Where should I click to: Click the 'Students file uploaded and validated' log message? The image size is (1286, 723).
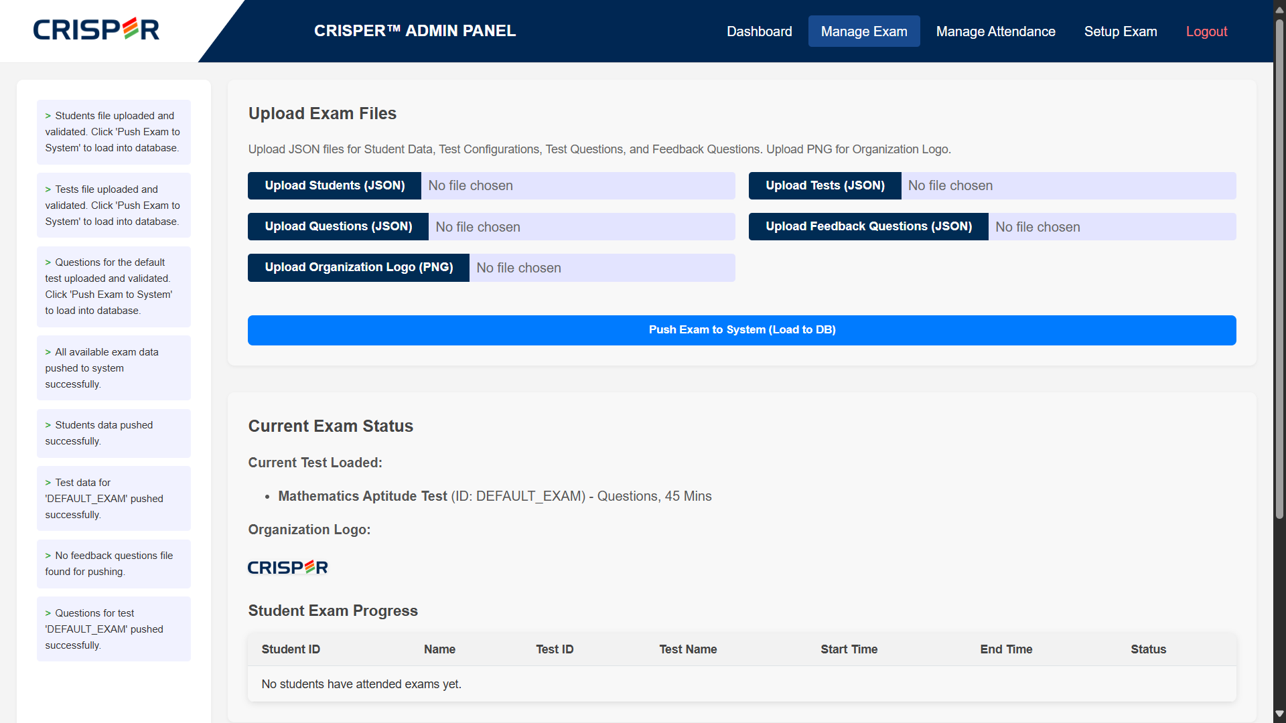[114, 132]
